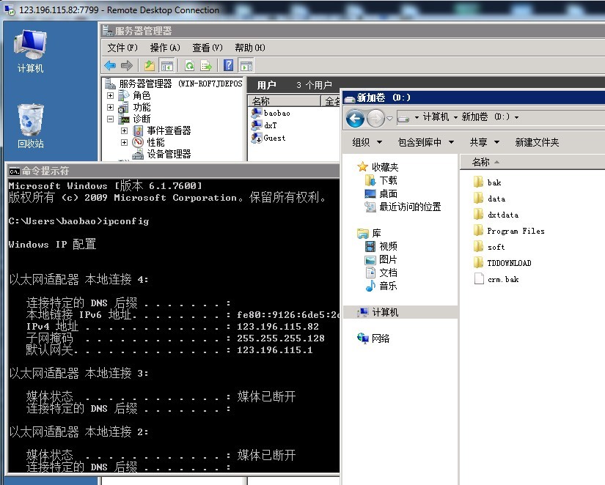Expand the 功能 tree node
Viewport: 605px width, 485px height.
click(110, 107)
